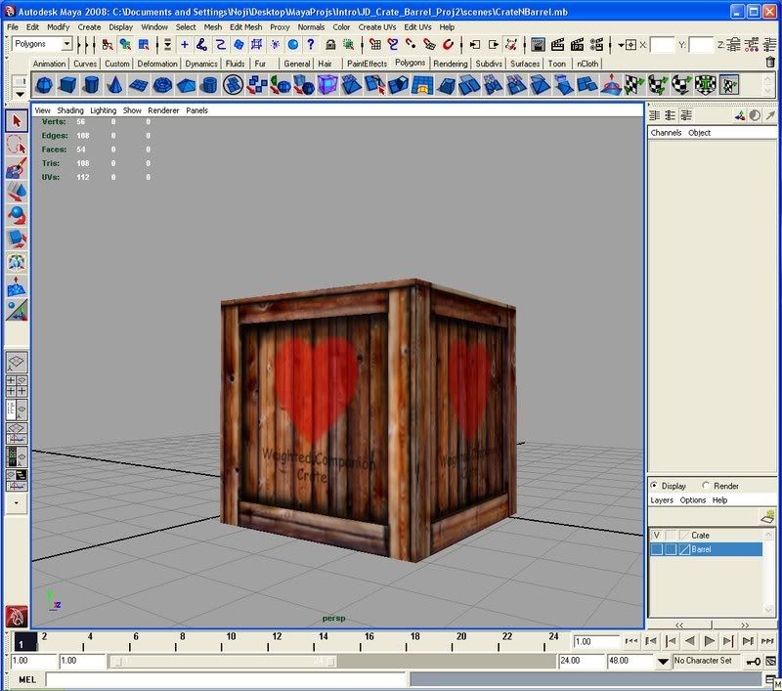Activate the Lasso select tool
Image resolution: width=782 pixels, height=691 pixels.
tap(16, 145)
